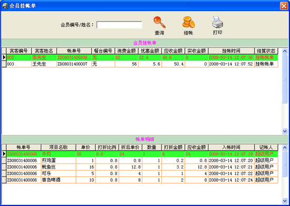Click the 查询 magnifier search icon
290x206 pixels.
(x=159, y=22)
